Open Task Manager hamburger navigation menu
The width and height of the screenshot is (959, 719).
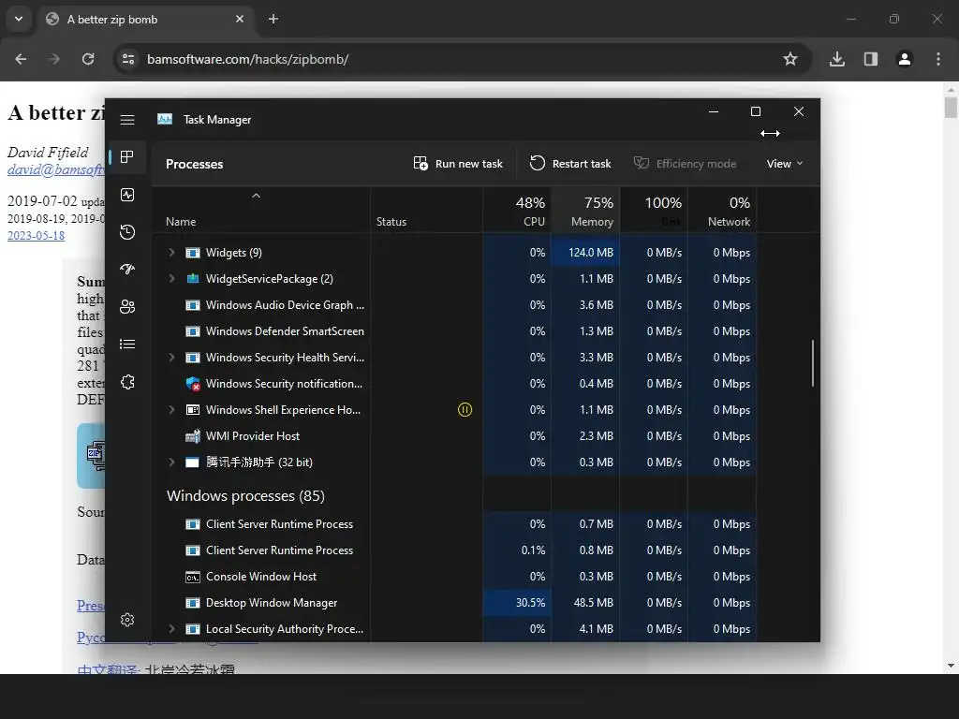[x=127, y=120]
